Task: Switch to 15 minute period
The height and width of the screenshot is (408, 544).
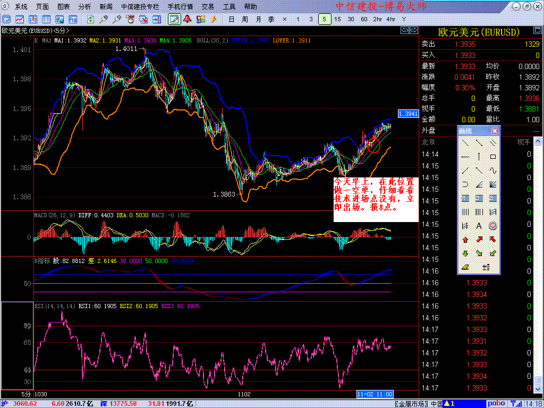Action: [x=337, y=19]
